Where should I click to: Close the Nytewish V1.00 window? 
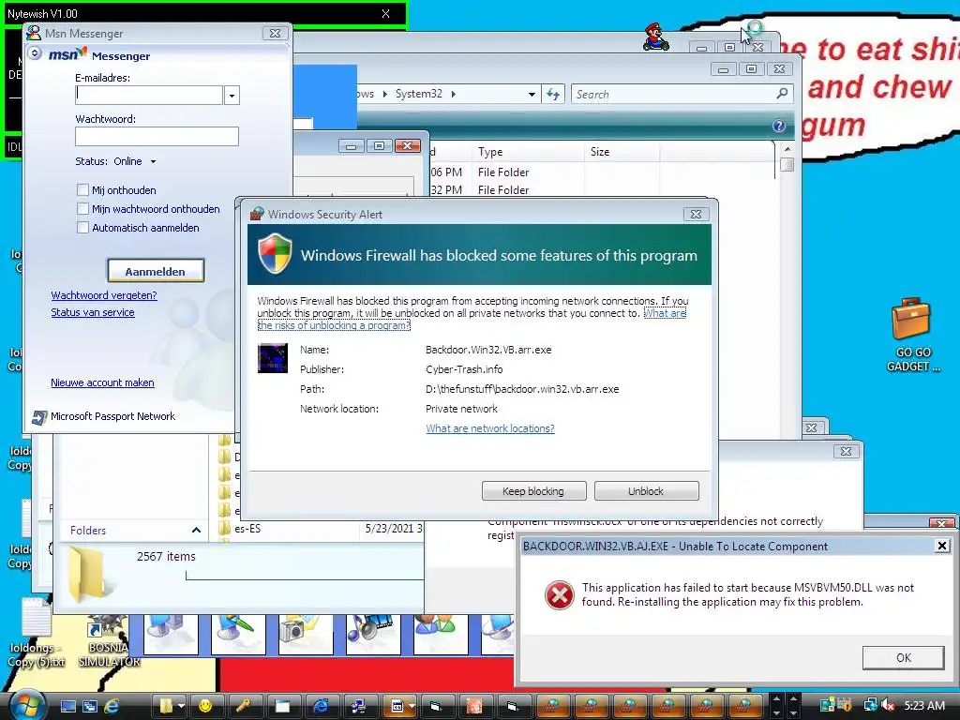[385, 13]
